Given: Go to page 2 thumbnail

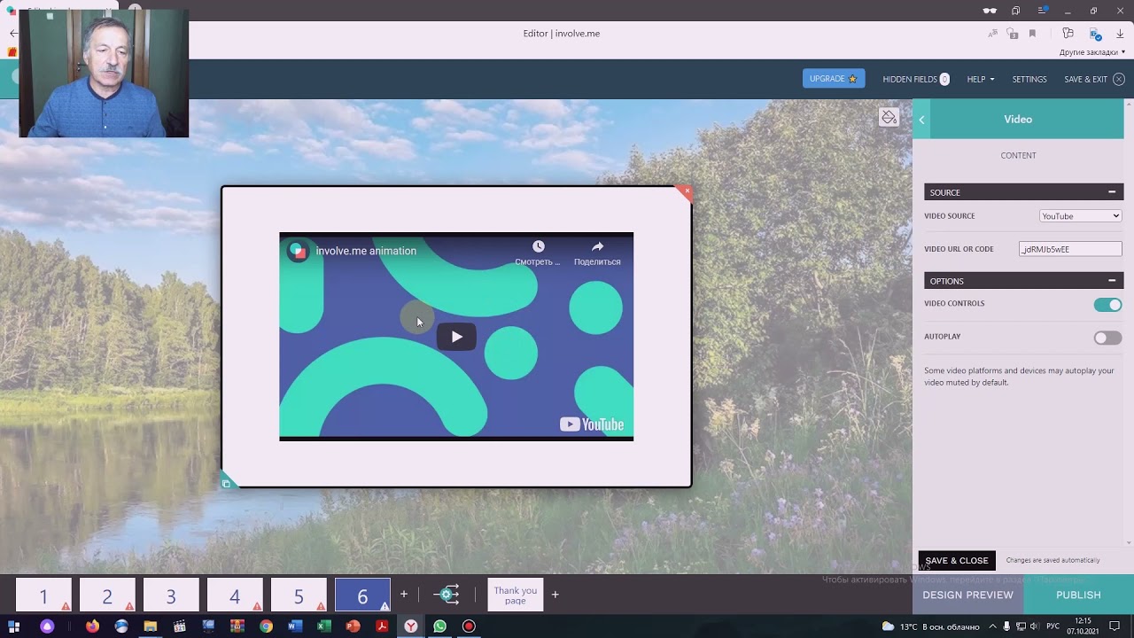Looking at the screenshot, I should 107,595.
